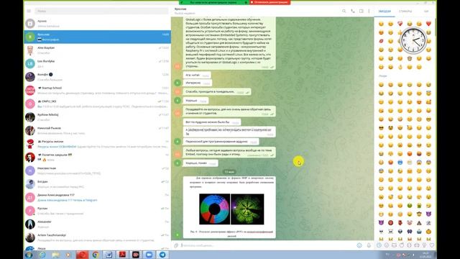
Task: Open the Startup School channel
Action: (x=98, y=91)
